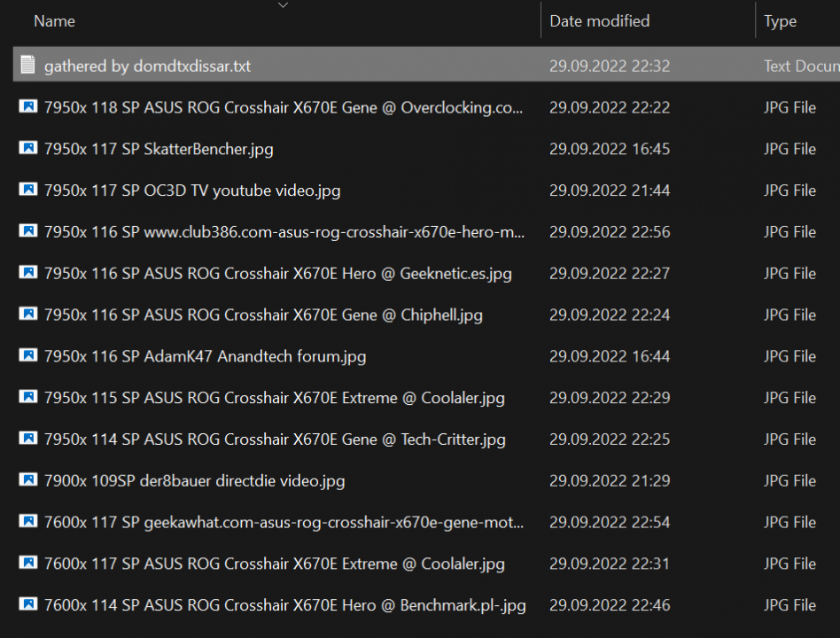The width and height of the screenshot is (840, 638).
Task: Select 7600x 114 SP Crosshair X670E Hero @ Benchmark.pl-.jpg
Action: pyautogui.click(x=285, y=605)
